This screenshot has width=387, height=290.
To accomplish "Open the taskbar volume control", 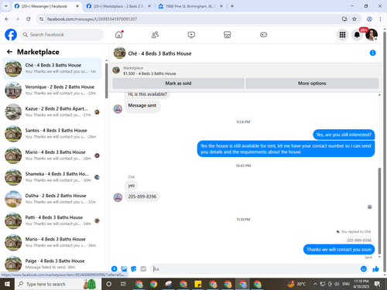I will click(337, 284).
